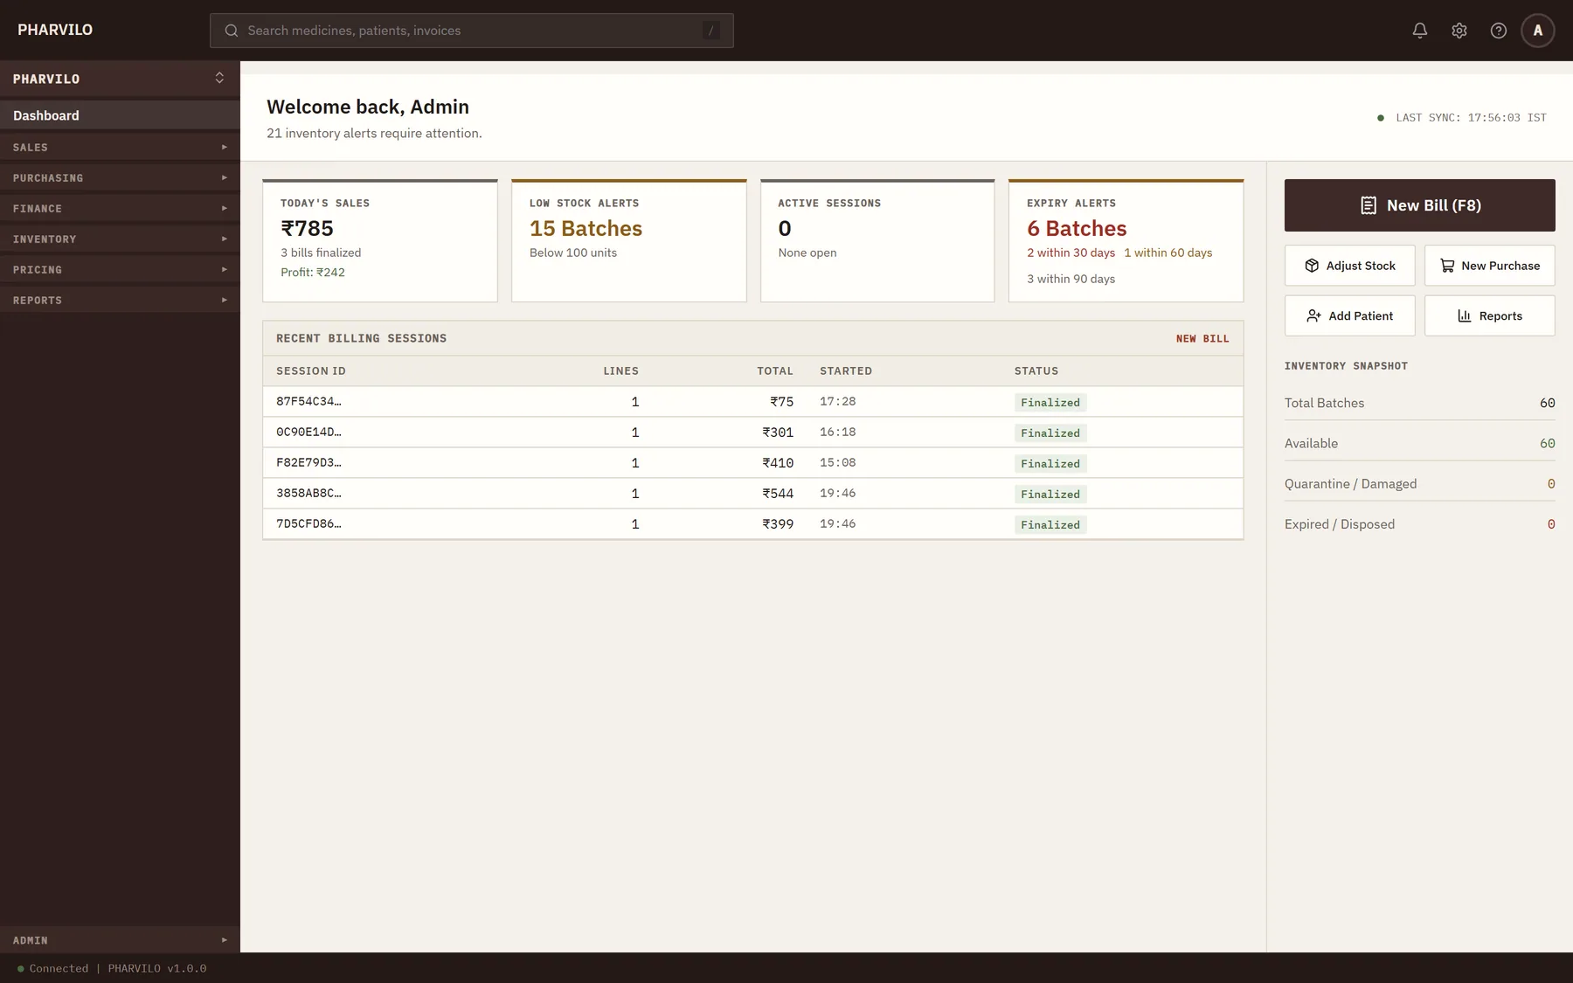1573x983 pixels.
Task: Expand the Pricing sidebar section
Action: [x=120, y=269]
